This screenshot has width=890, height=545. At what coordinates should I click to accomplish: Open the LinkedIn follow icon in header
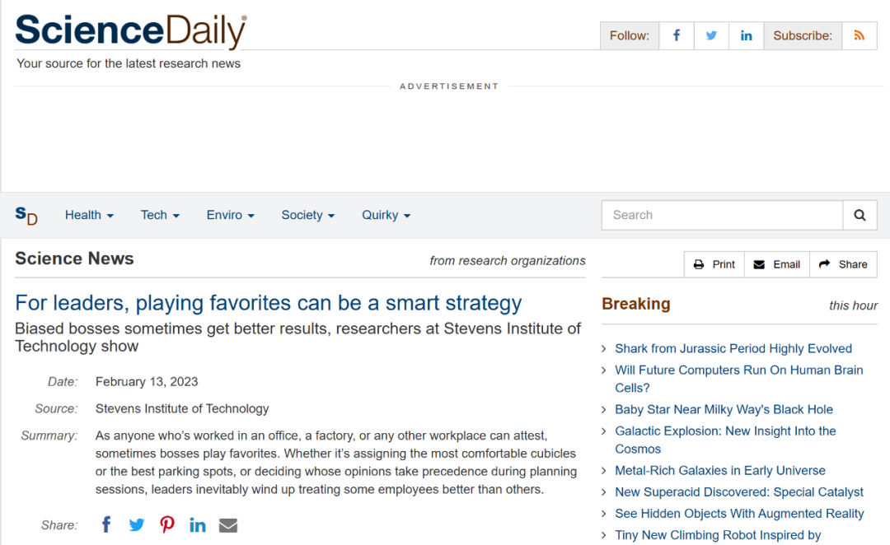pos(746,35)
